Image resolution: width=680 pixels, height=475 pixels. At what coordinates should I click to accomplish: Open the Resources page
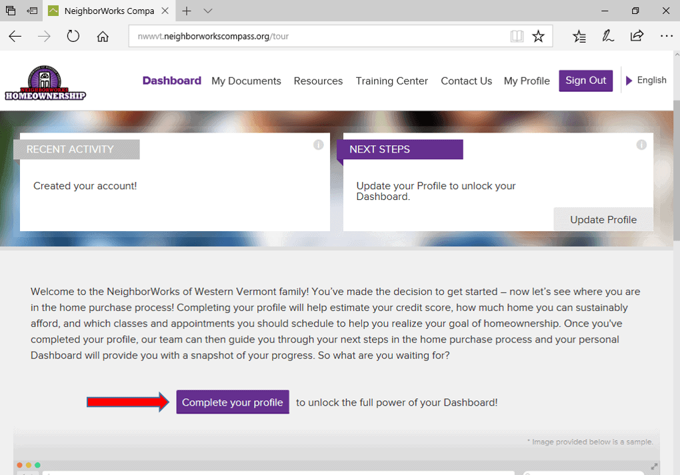point(318,81)
